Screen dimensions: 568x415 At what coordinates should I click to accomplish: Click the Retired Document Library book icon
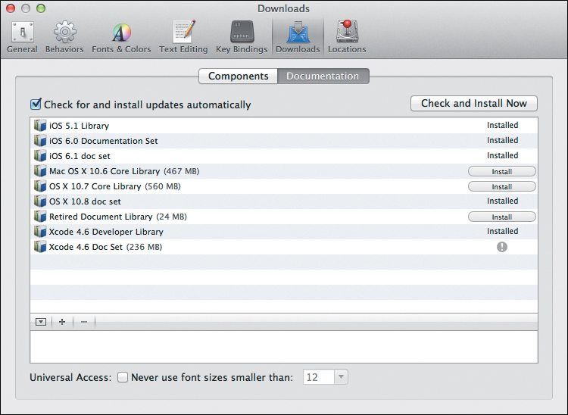click(40, 217)
